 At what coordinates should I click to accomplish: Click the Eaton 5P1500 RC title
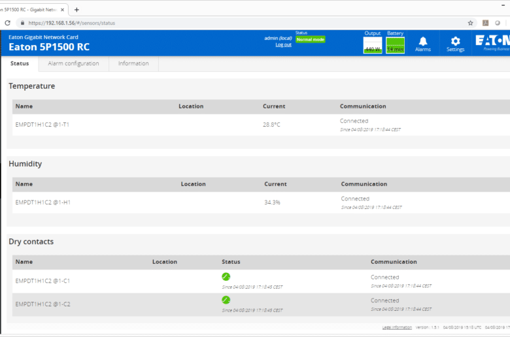(49, 47)
